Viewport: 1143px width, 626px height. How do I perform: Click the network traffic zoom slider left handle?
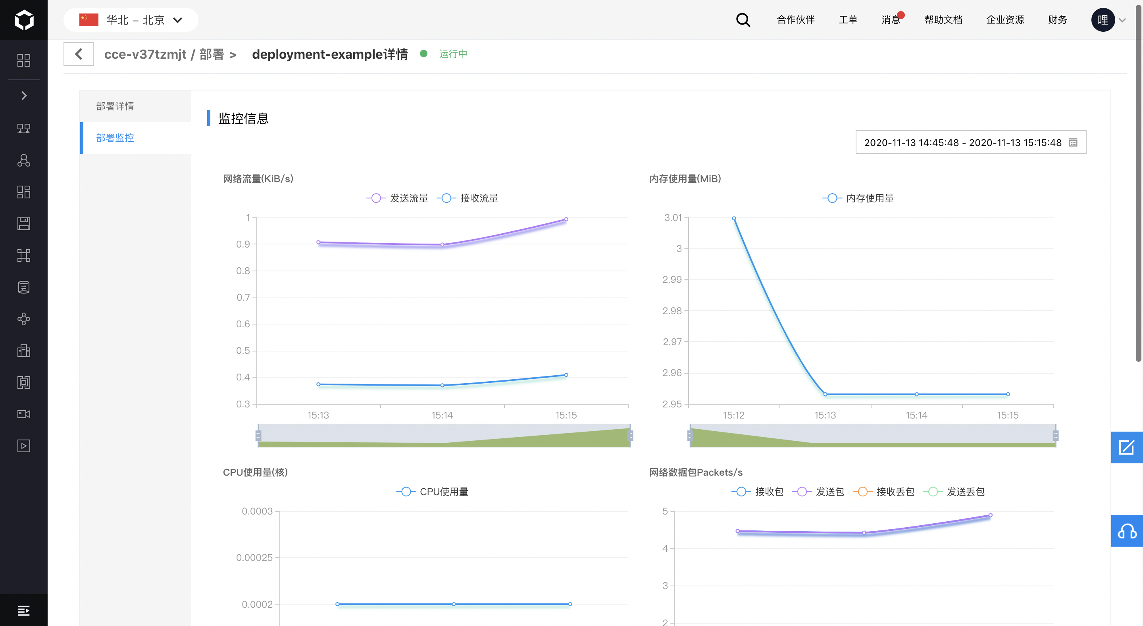point(258,435)
